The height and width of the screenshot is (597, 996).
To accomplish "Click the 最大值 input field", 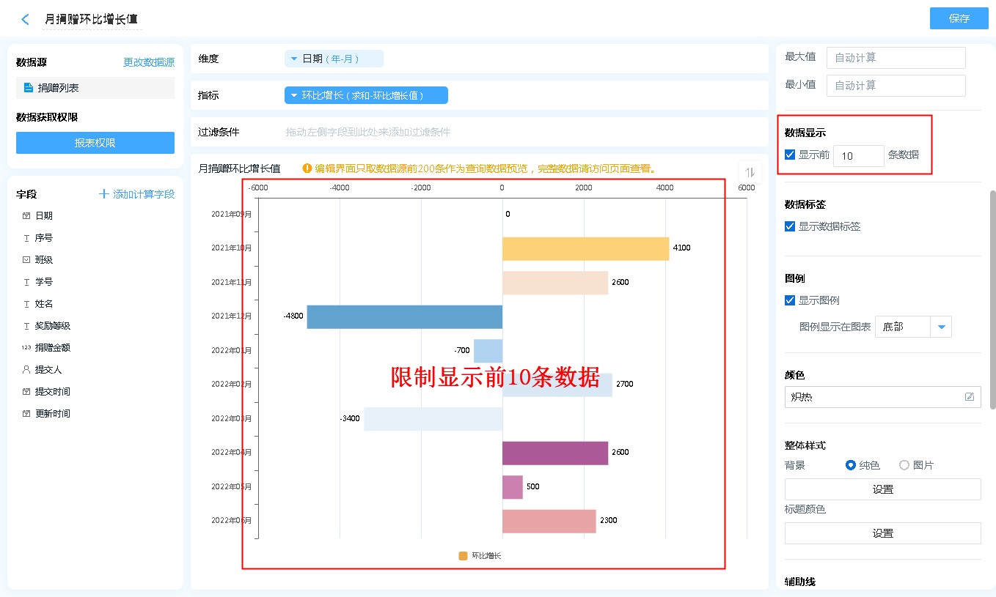I will (896, 57).
